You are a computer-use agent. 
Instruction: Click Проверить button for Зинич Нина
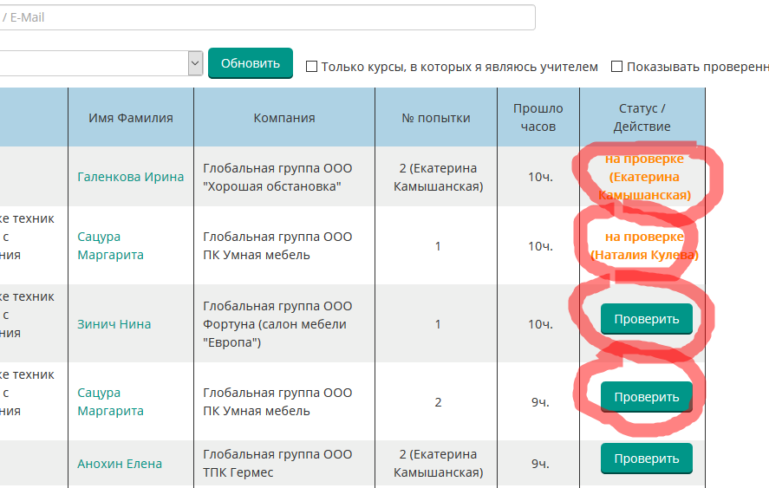click(646, 319)
